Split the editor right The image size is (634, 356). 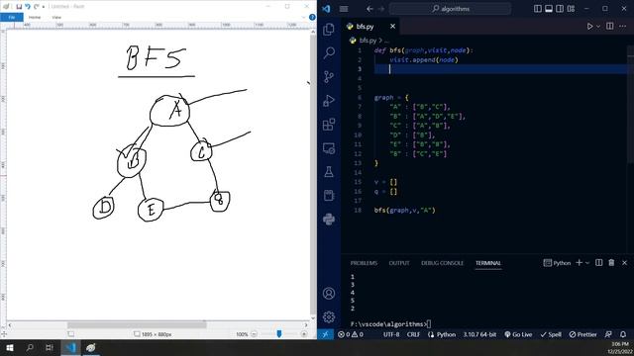pyautogui.click(x=610, y=27)
